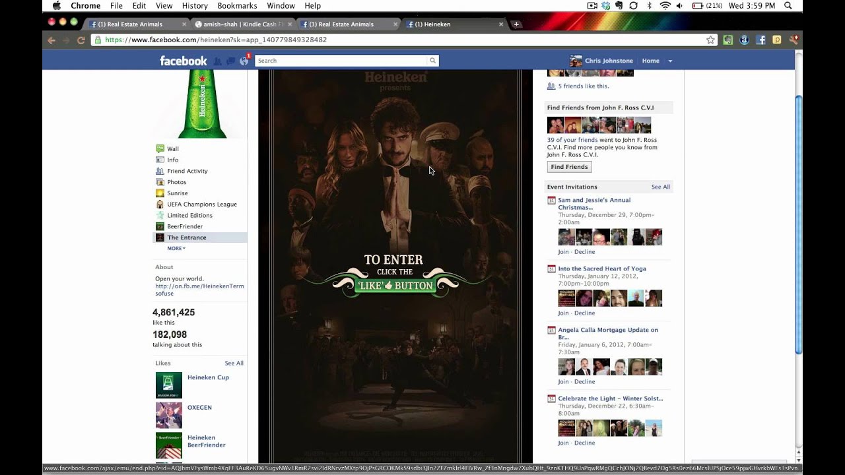
Task: Click the Facebook search input field
Action: [x=341, y=61]
